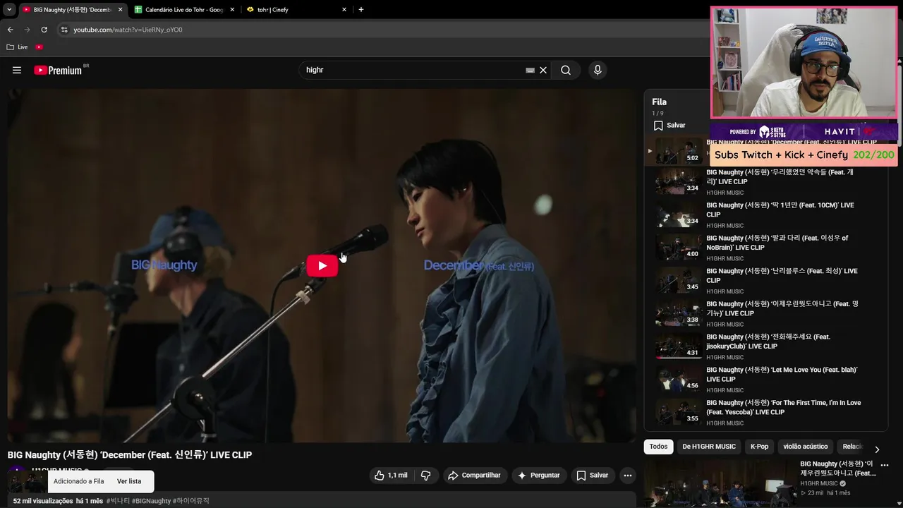903x508 pixels.
Task: Go back with the browser back arrow
Action: click(x=10, y=30)
